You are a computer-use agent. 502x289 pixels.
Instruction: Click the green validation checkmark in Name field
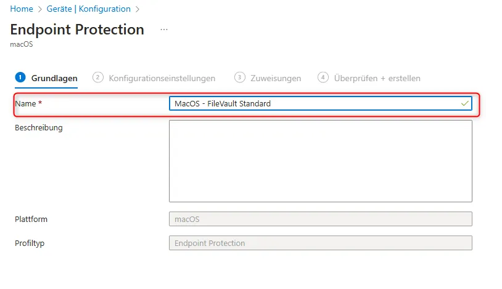click(x=464, y=104)
